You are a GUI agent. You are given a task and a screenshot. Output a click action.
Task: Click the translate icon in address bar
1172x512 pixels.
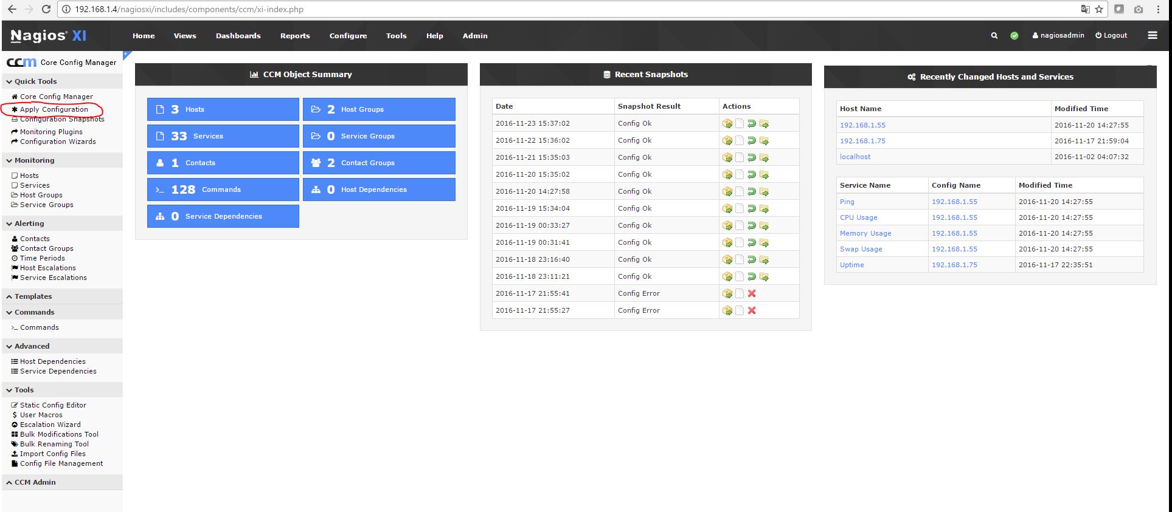pyautogui.click(x=1085, y=9)
